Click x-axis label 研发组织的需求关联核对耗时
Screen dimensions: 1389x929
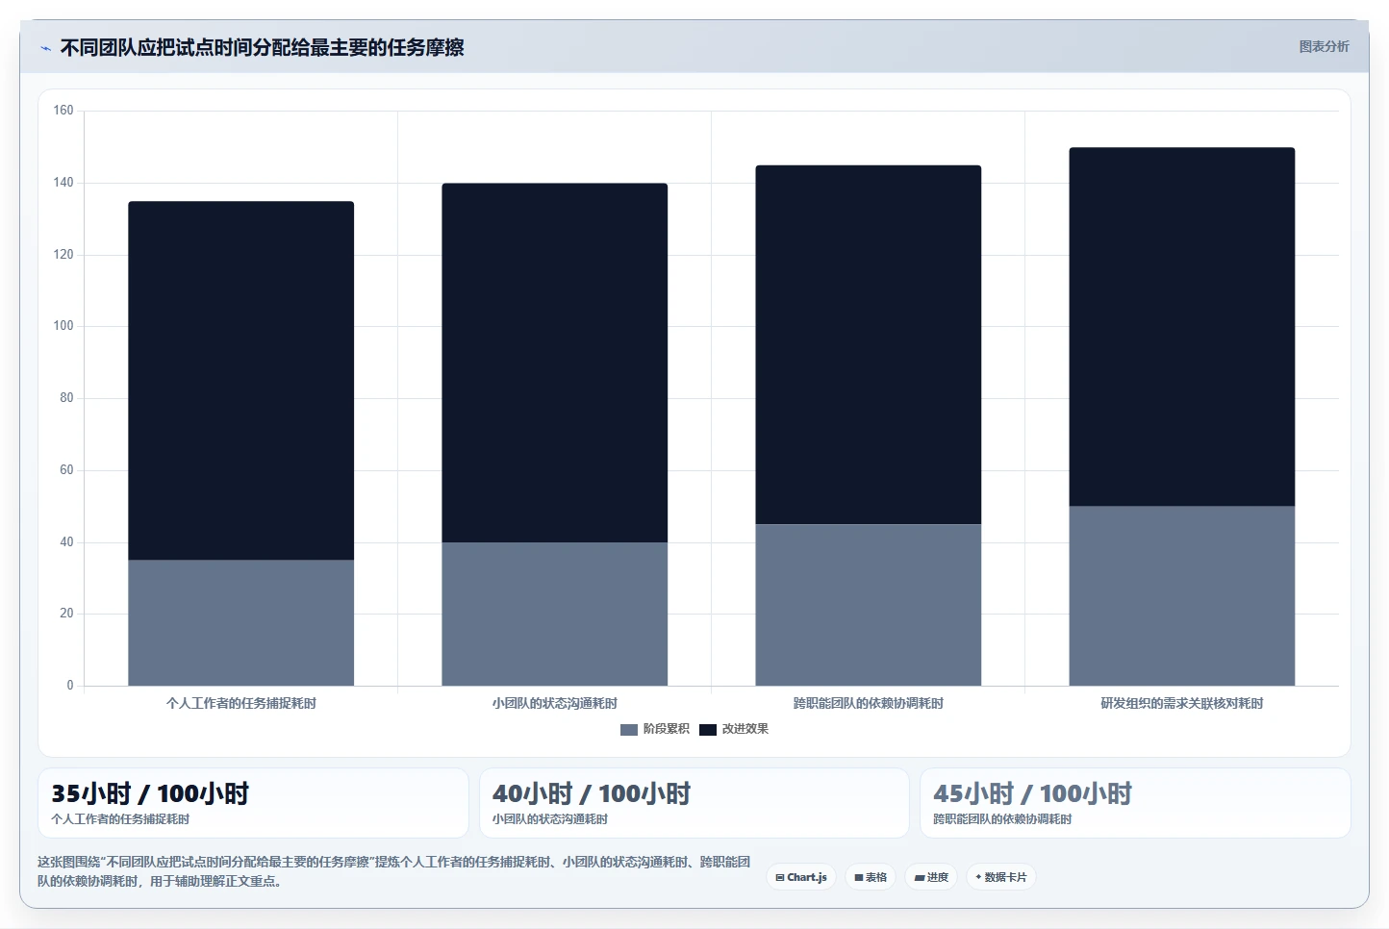pos(1182,703)
